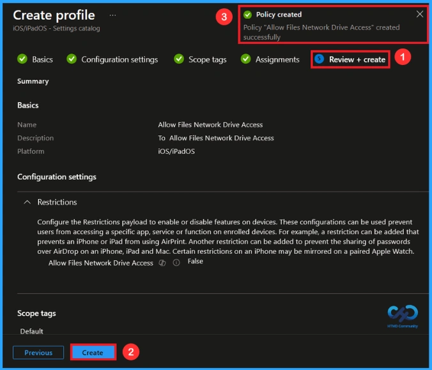
Task: Click the Configuration settings section heading
Action: (57, 177)
